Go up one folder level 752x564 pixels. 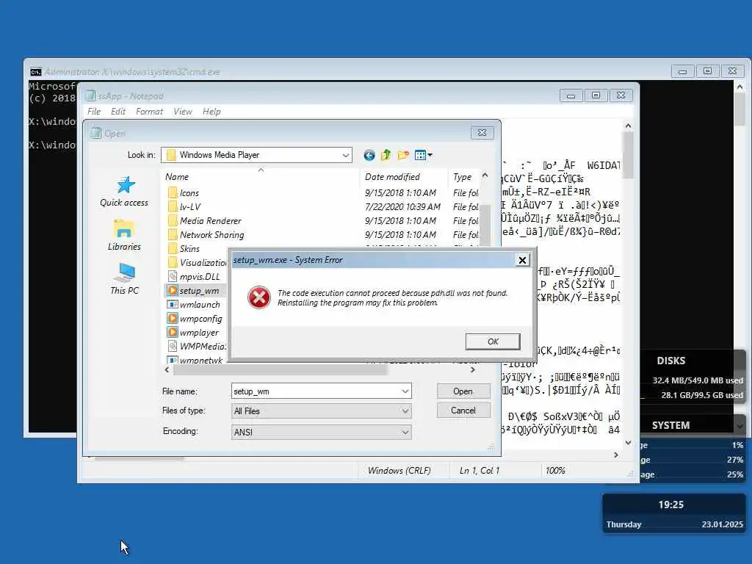[x=386, y=155]
